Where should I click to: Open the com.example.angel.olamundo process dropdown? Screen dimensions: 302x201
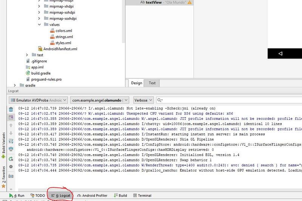click(x=99, y=100)
